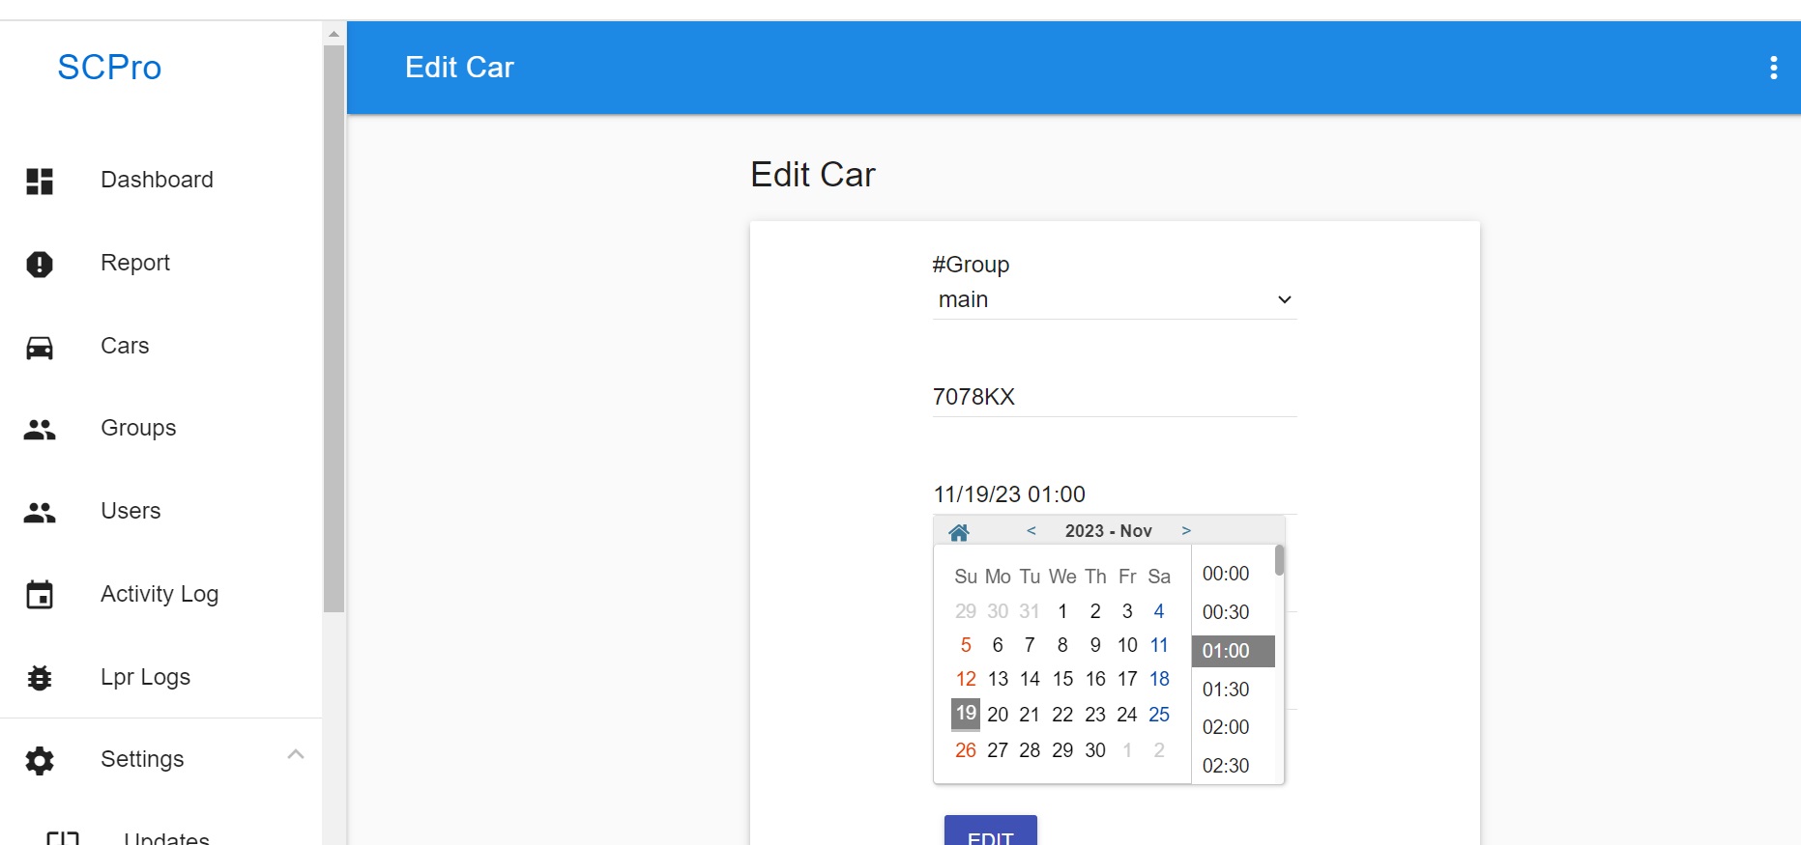Click the Settings gear icon
This screenshot has width=1801, height=845.
[x=40, y=761]
